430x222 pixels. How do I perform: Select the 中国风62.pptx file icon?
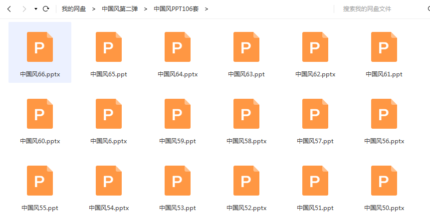coord(315,47)
